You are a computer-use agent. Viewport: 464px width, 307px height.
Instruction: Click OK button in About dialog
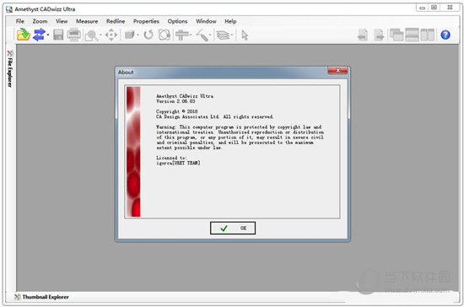coord(233,228)
